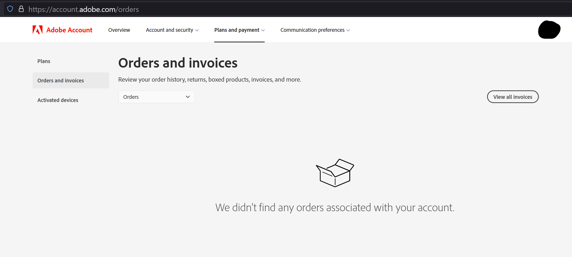Click the Orders and invoices page heading
The height and width of the screenshot is (257, 572).
pyautogui.click(x=178, y=63)
